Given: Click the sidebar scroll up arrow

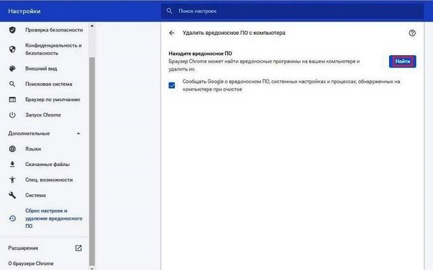Looking at the screenshot, I should (92, 26).
